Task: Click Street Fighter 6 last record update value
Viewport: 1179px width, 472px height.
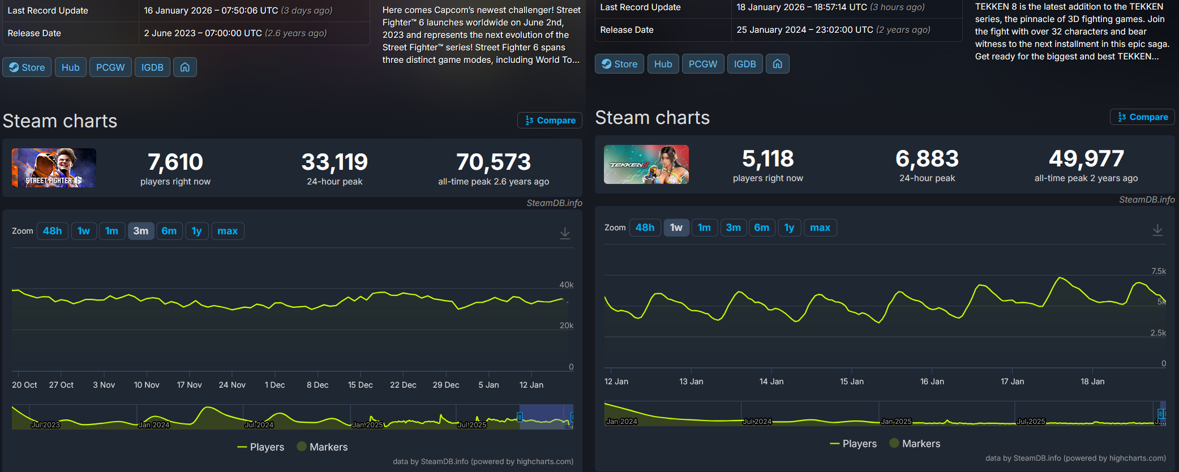Action: [238, 11]
